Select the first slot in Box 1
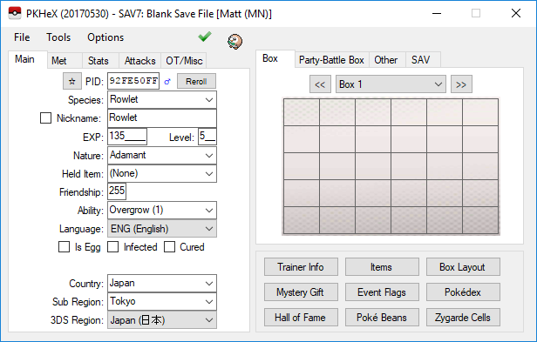The width and height of the screenshot is (537, 342). pos(302,112)
